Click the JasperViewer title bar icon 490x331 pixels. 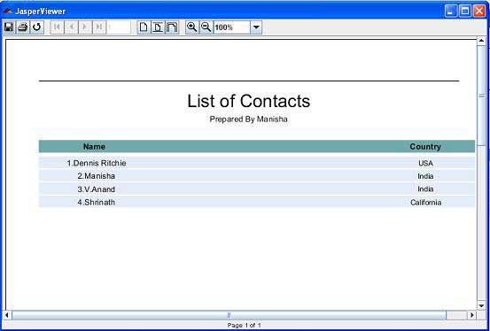[8, 12]
